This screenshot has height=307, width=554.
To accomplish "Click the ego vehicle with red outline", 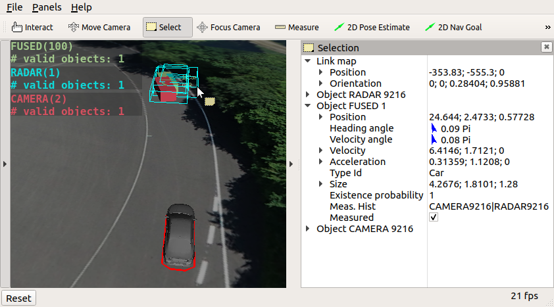I will (x=179, y=237).
